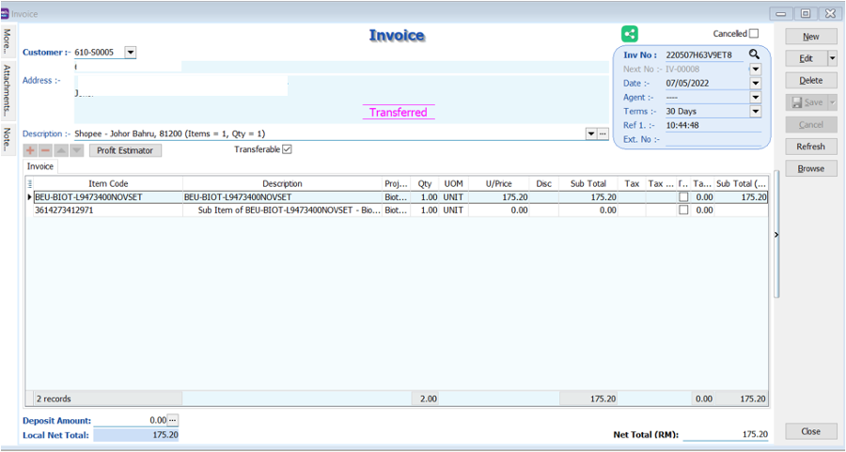846x452 pixels.
Task: Tick the Cancelled checkbox
Action: coord(754,34)
